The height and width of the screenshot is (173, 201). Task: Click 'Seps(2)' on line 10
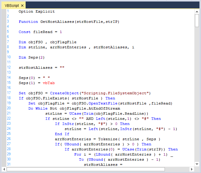click(36, 57)
